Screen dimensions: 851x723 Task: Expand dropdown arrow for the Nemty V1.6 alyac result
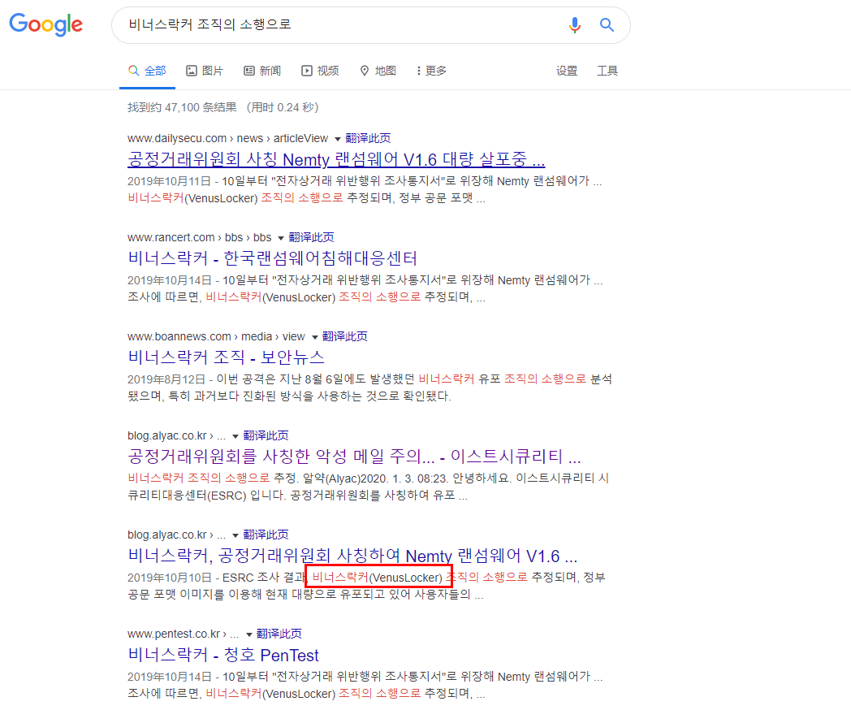click(235, 535)
